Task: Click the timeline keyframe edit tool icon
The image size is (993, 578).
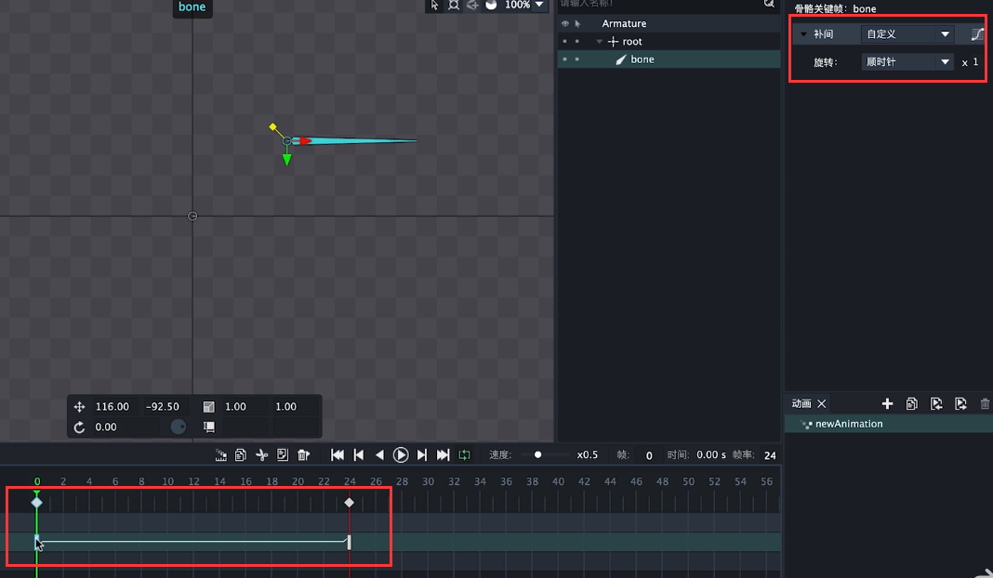Action: click(x=220, y=454)
